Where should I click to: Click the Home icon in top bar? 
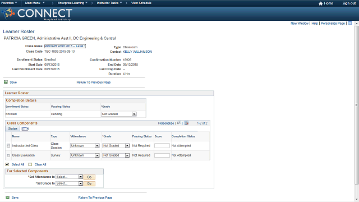pyautogui.click(x=320, y=3)
